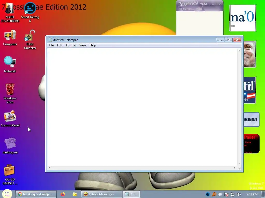Select the GO GO GADGET briefcase icon
The image size is (265, 198).
(x=10, y=175)
